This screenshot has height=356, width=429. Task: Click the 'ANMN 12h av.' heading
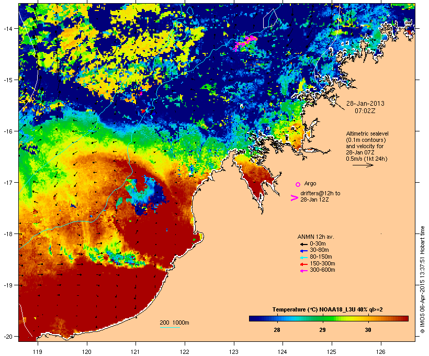coord(315,237)
